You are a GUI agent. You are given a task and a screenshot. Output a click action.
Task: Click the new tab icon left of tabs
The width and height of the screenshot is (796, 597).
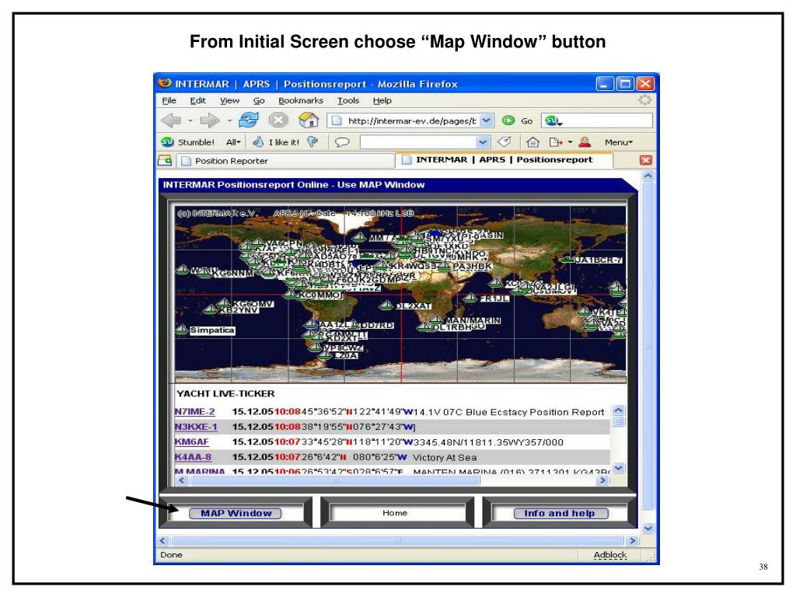[165, 160]
